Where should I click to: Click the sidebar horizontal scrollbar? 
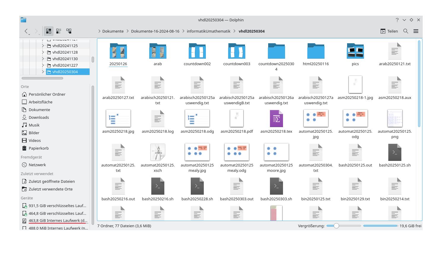pyautogui.click(x=42, y=78)
